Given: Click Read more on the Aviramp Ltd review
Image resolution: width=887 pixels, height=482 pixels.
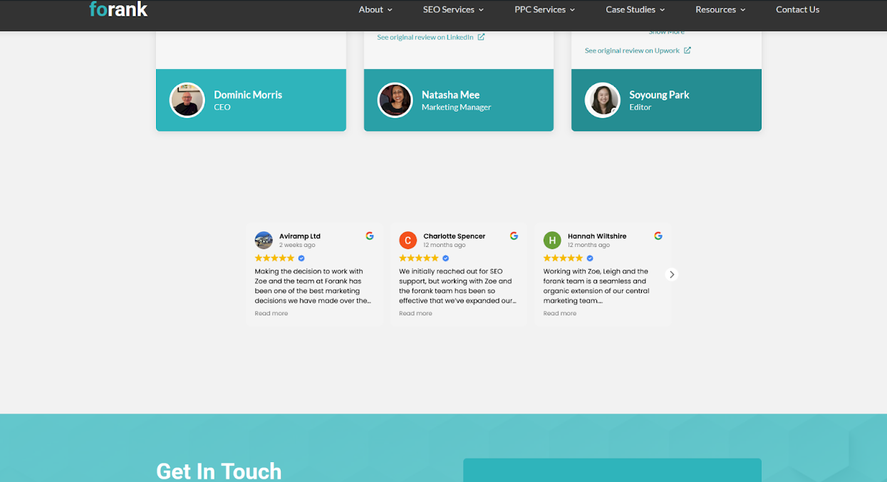Looking at the screenshot, I should [x=271, y=313].
